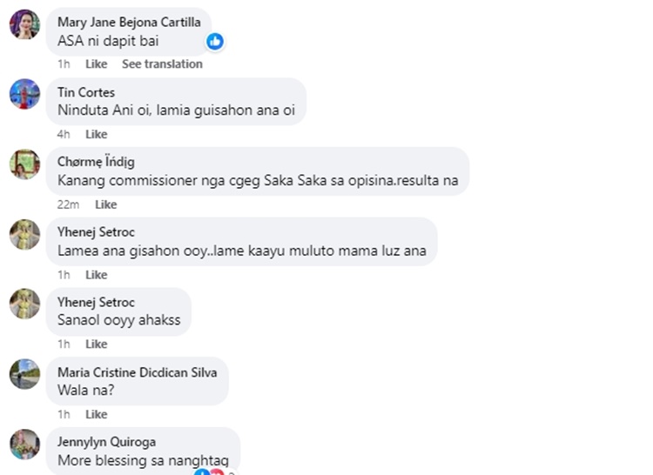Click avatar beside the 'Sanaol ooyy ahakss' comment
This screenshot has width=653, height=475.
[24, 304]
